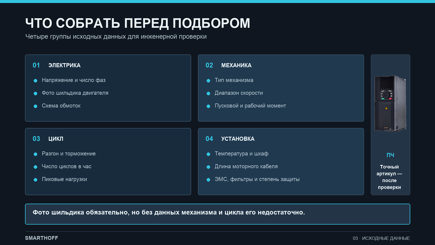The height and width of the screenshot is (245, 435).
Task: Click the 'ЦИКЛ' heading
Action: pos(56,139)
